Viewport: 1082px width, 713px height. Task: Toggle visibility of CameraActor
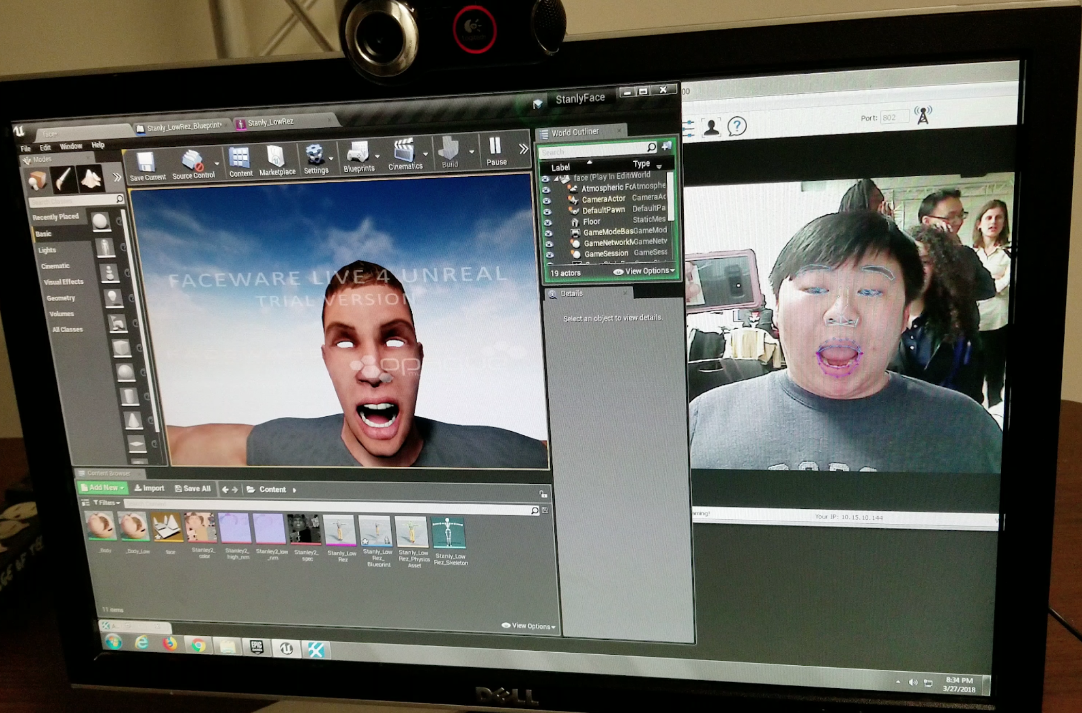click(x=546, y=201)
